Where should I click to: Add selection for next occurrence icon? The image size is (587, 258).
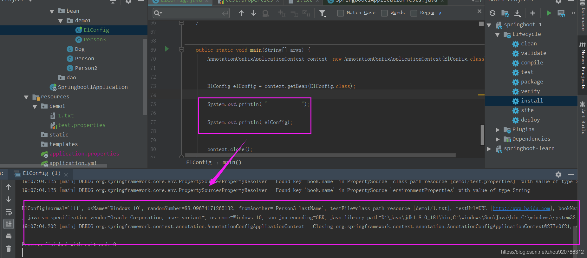coord(282,13)
